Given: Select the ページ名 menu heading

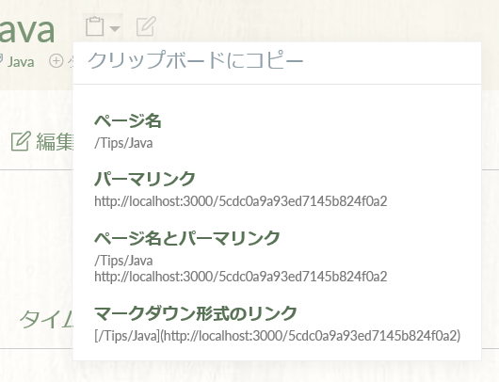Looking at the screenshot, I should 128,120.
